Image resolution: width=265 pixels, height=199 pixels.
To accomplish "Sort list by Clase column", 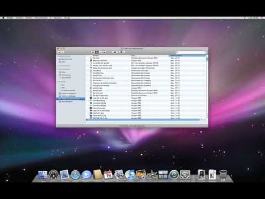I will tap(150, 56).
